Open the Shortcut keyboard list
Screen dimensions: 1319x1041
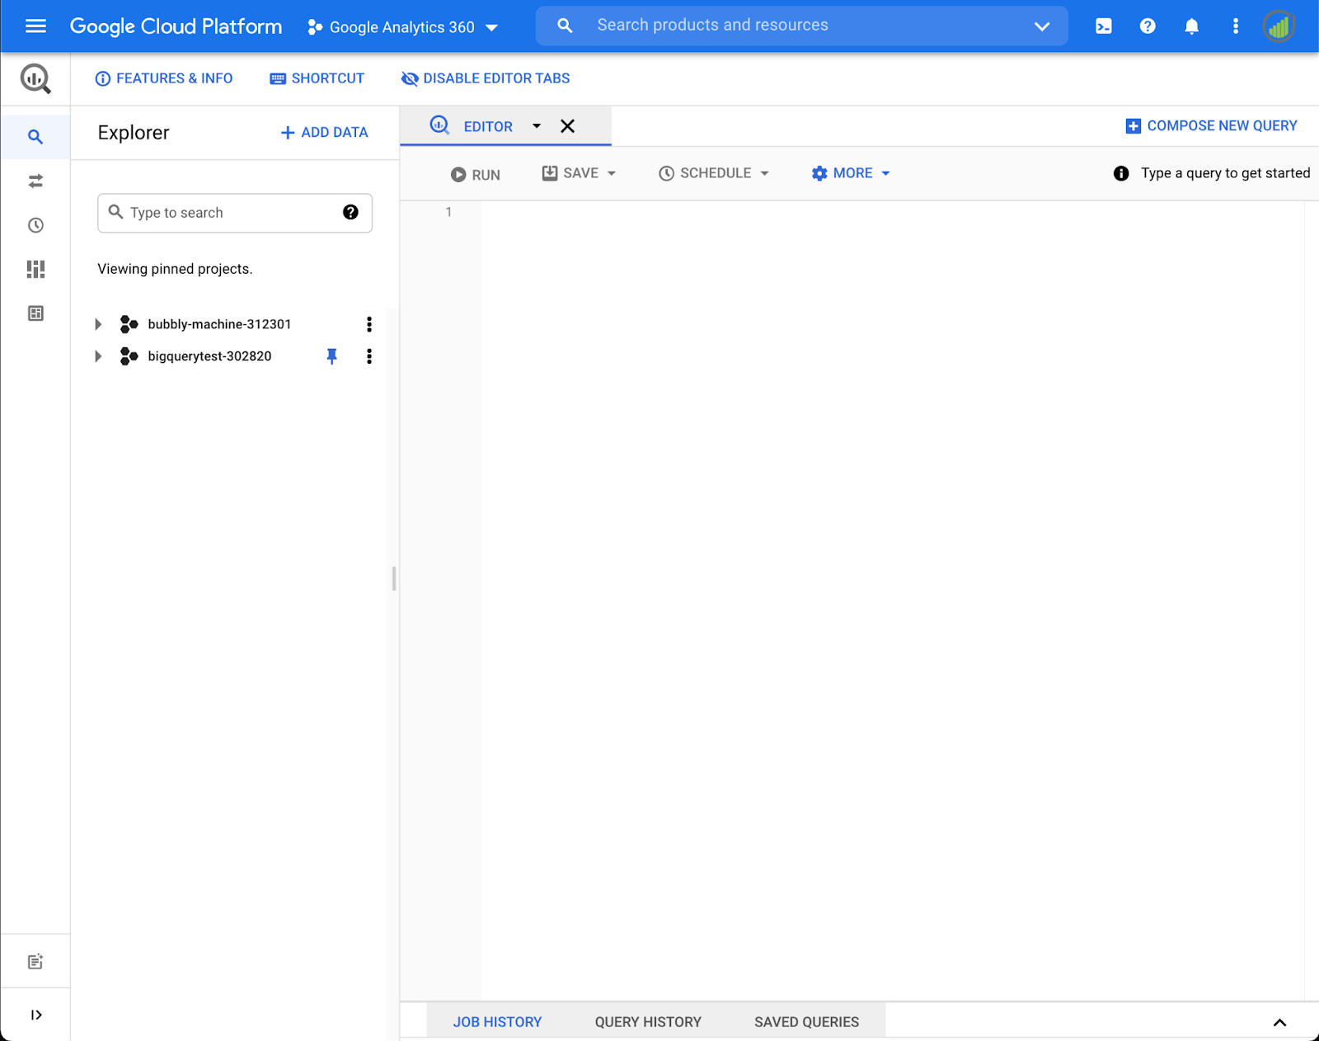point(317,78)
